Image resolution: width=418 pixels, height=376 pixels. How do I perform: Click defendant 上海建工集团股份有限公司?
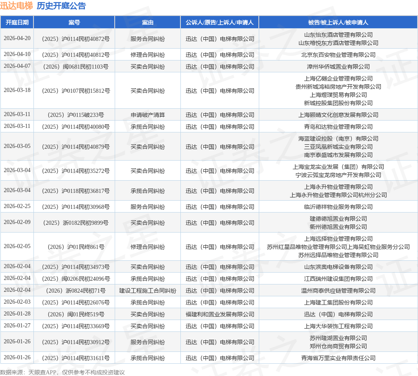338,302
